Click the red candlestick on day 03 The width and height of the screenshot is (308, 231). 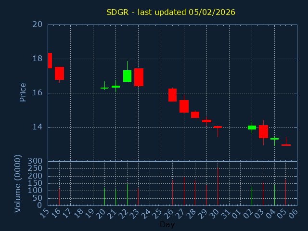pos(263,131)
